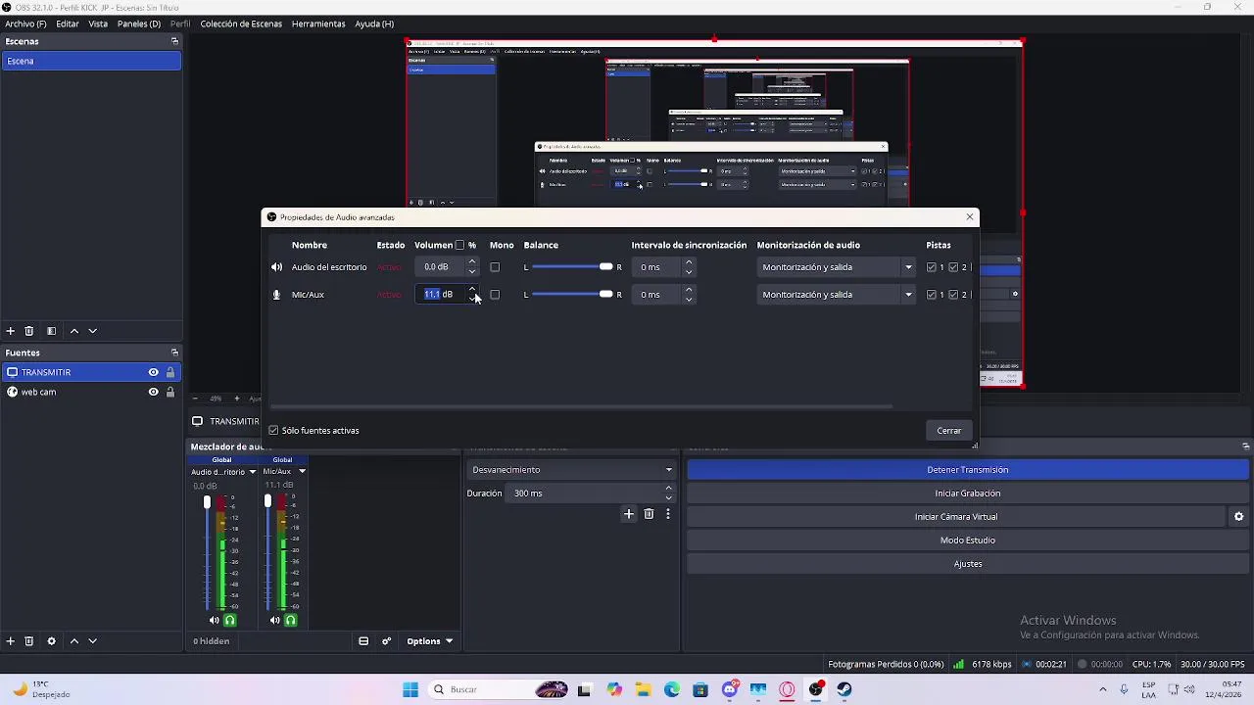Enable Mono for Audio del escritorio
The height and width of the screenshot is (705, 1254).
(x=495, y=267)
